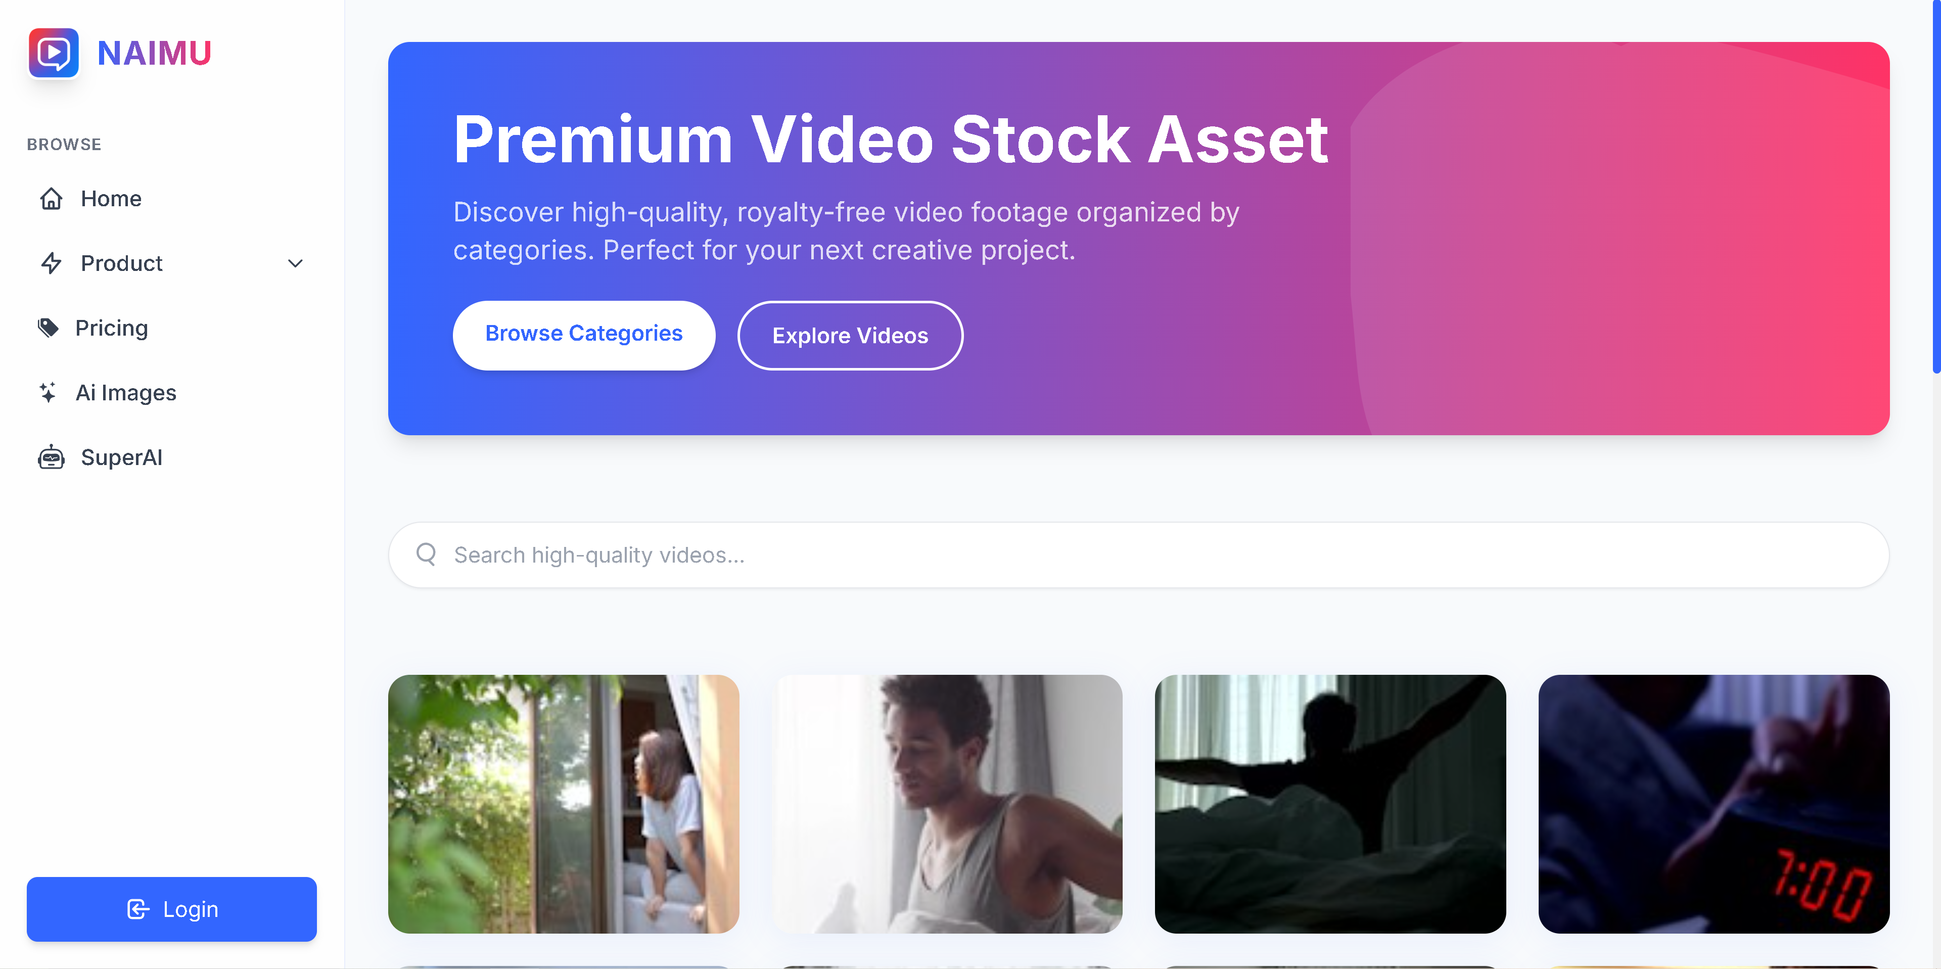Click the Pricing tag icon
Image resolution: width=1941 pixels, height=969 pixels.
[x=48, y=329]
